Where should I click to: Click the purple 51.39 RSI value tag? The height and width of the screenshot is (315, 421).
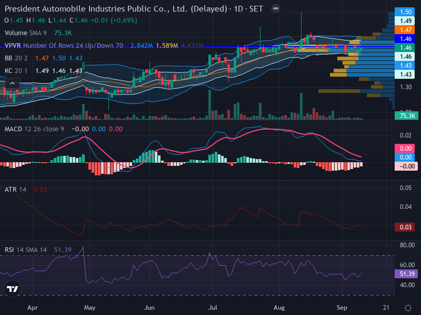pos(406,274)
